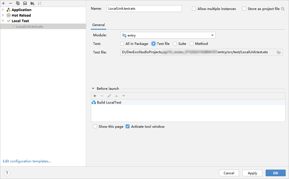289x179 pixels.
Task: Open the test file browse folder icon
Action: coord(279,52)
